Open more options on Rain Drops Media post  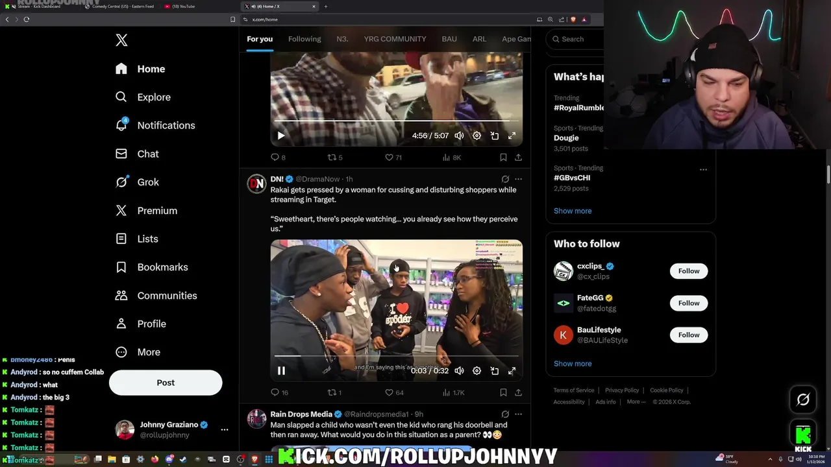click(518, 414)
